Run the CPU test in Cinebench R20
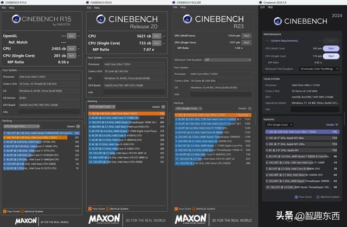The height and width of the screenshot is (227, 347). 157,36
